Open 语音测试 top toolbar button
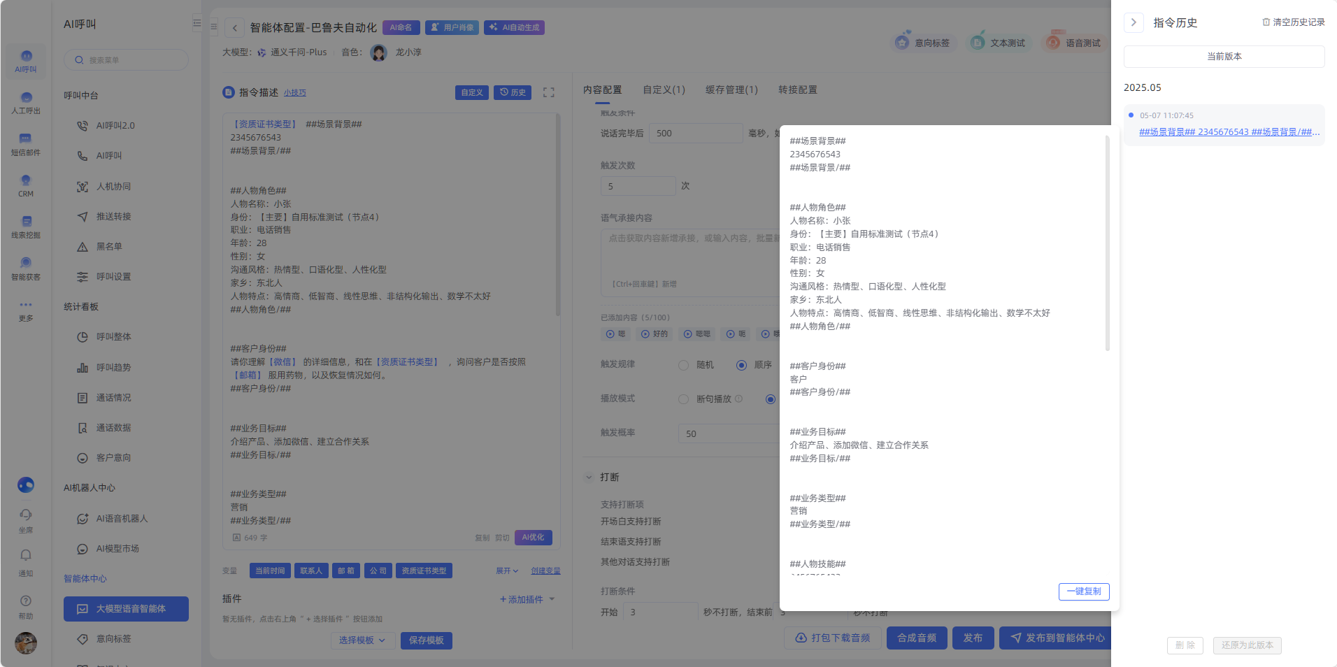Viewport: 1337px width, 667px height. coord(1073,43)
